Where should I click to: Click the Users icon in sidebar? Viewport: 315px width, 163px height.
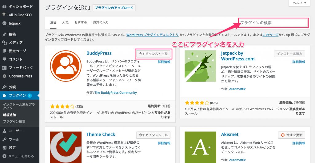[4, 131]
